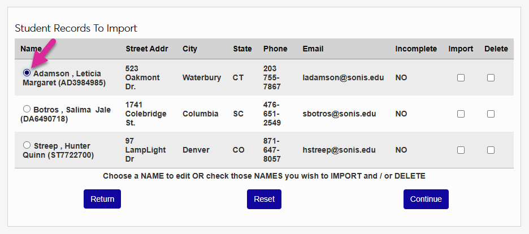529x234 pixels.
Task: Click the Phone column header
Action: [275, 49]
